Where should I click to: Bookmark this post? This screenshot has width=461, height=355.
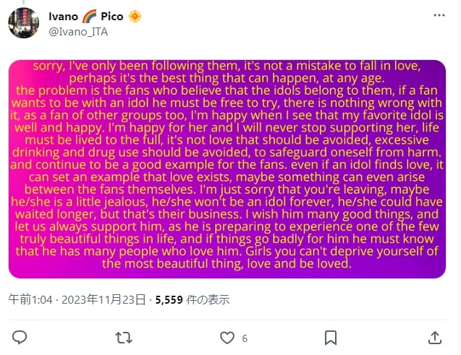coord(330,338)
